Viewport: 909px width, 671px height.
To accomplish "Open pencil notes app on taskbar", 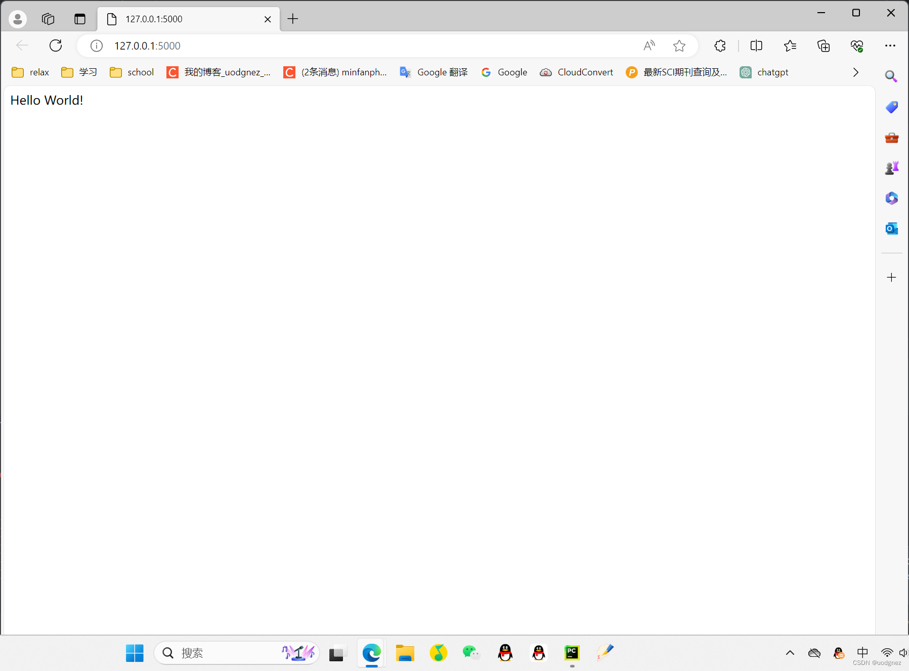I will click(605, 653).
